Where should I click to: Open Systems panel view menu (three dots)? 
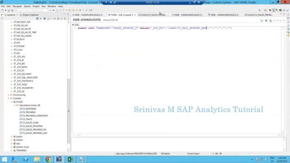(x=68, y=19)
